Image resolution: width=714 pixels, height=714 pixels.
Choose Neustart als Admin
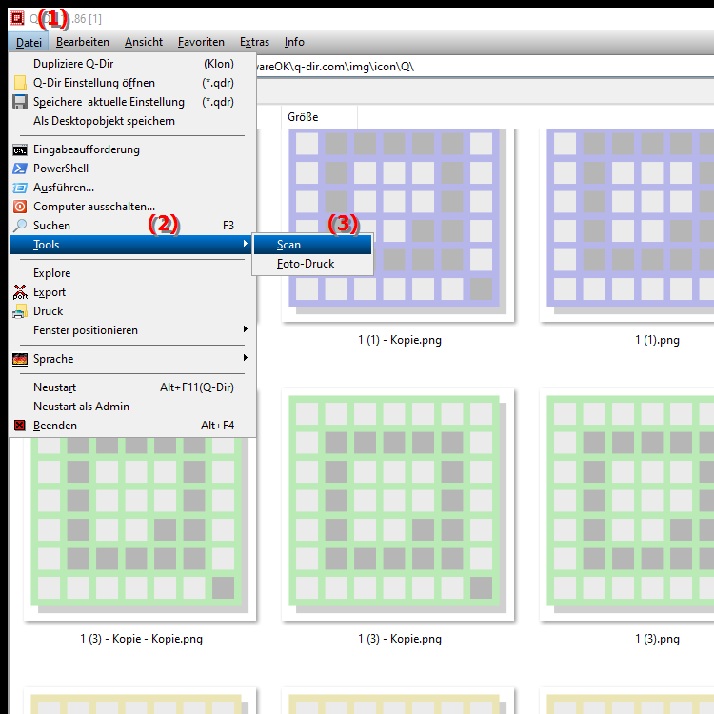(x=132, y=407)
